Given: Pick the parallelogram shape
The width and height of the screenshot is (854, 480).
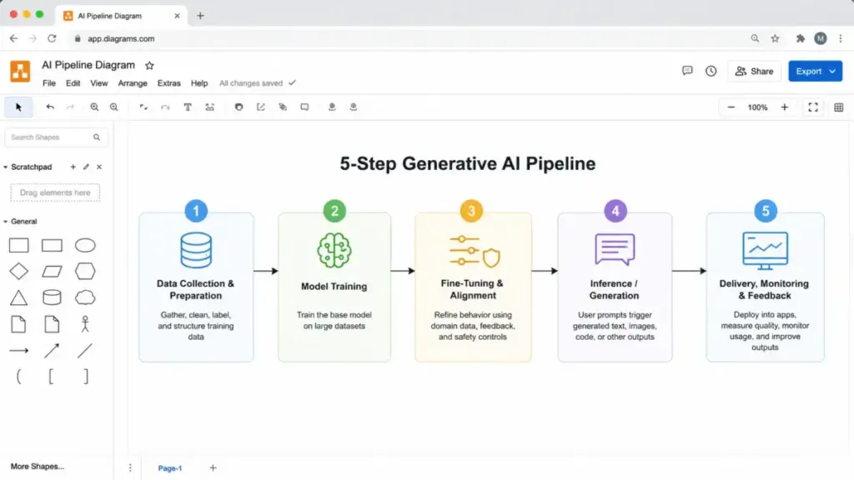Looking at the screenshot, I should 52,271.
